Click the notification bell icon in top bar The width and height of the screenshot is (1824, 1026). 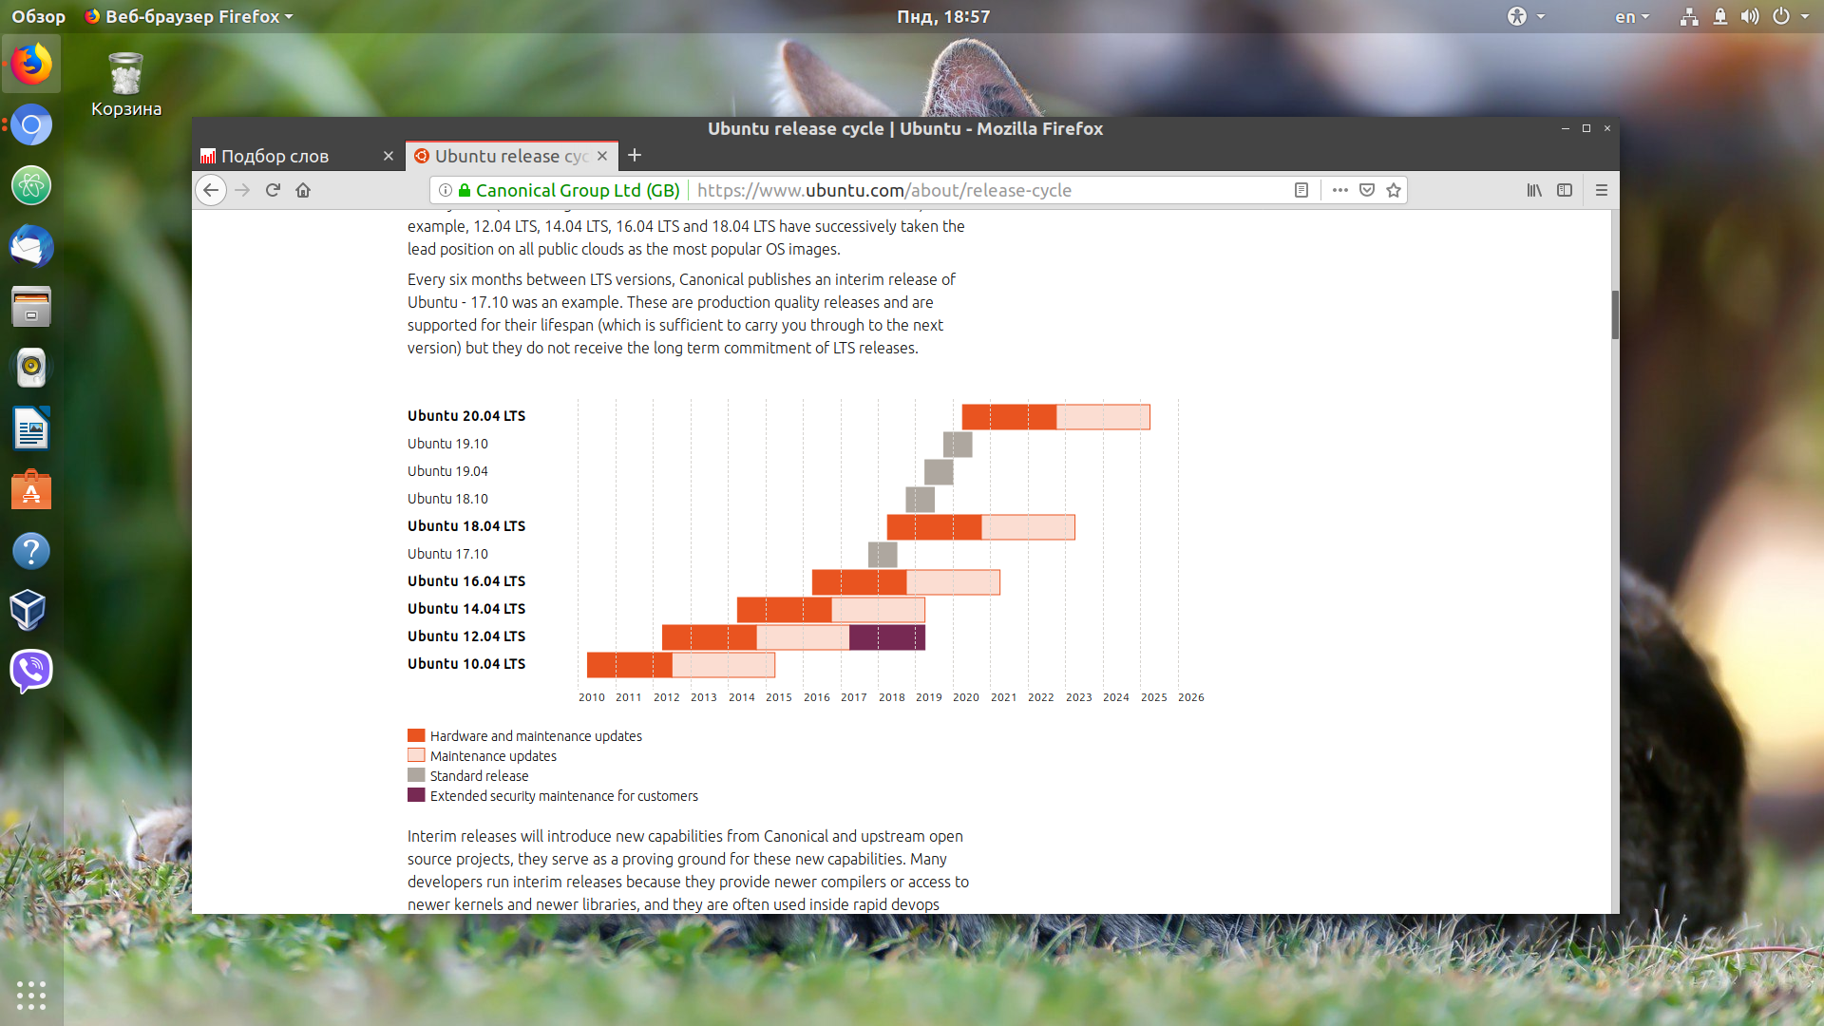click(1720, 16)
